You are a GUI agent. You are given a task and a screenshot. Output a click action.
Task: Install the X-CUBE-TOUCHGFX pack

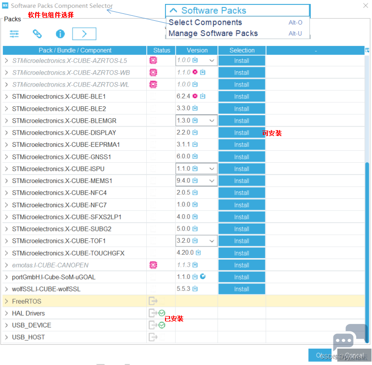(242, 253)
